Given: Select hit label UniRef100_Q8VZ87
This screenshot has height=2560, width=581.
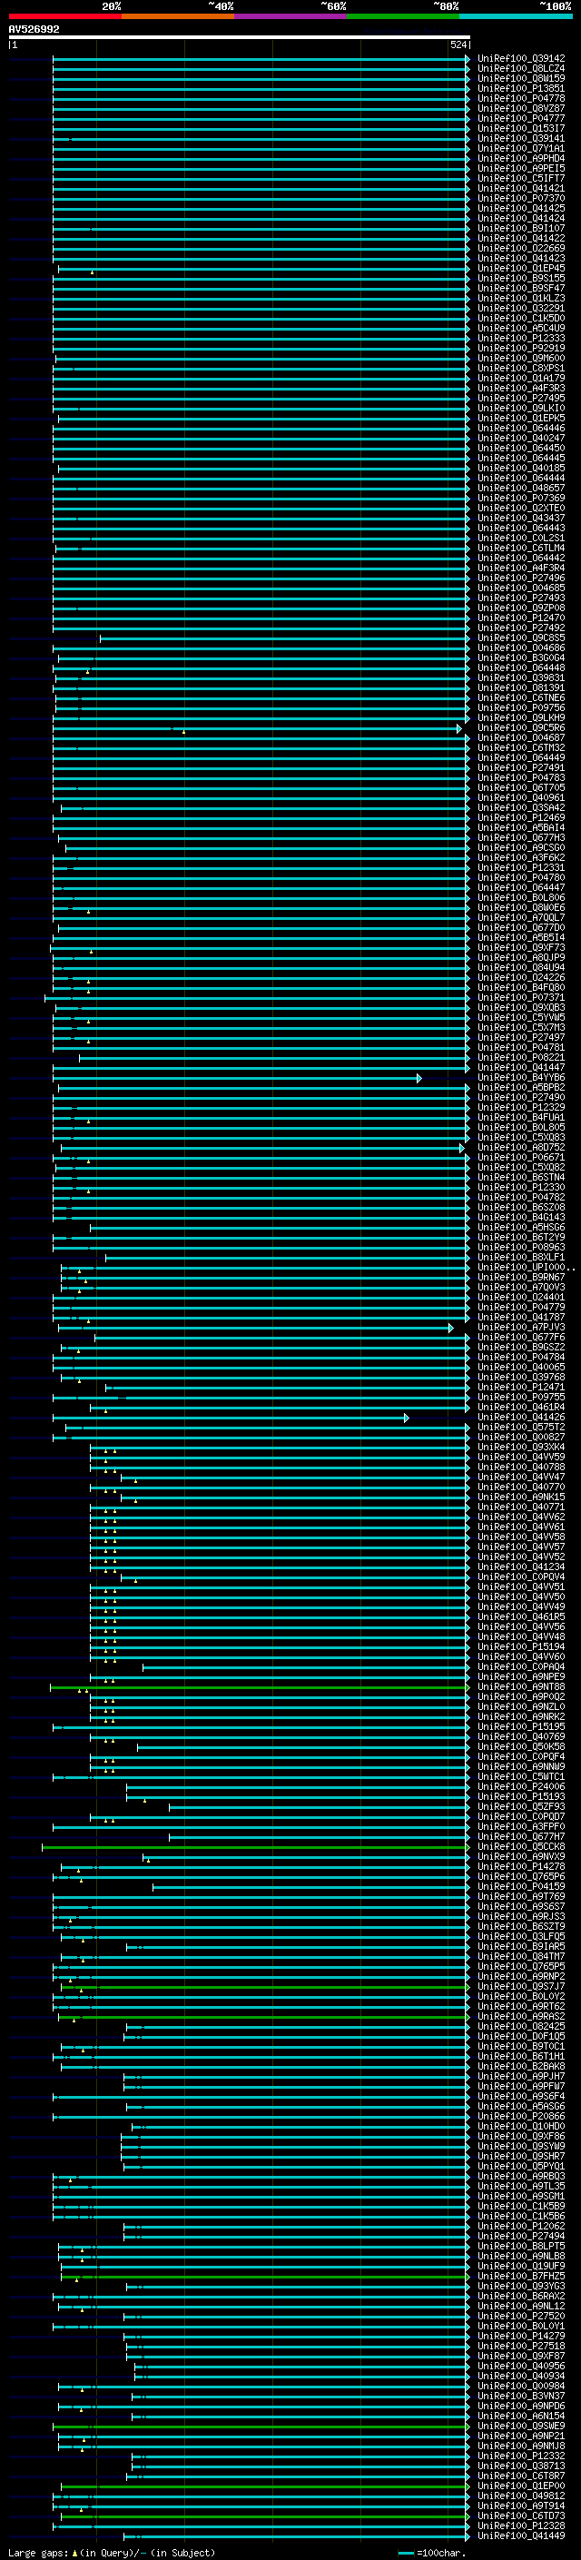Looking at the screenshot, I should point(521,108).
